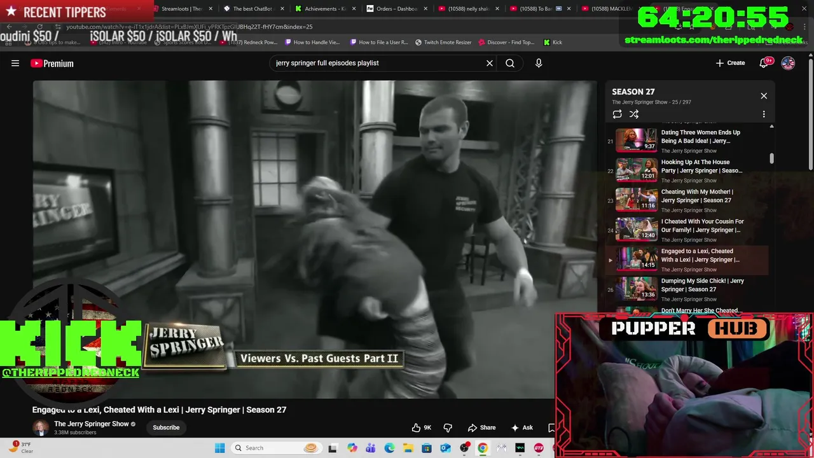The height and width of the screenshot is (458, 814).
Task: Click the Windows taskbar Search box
Action: (275, 448)
